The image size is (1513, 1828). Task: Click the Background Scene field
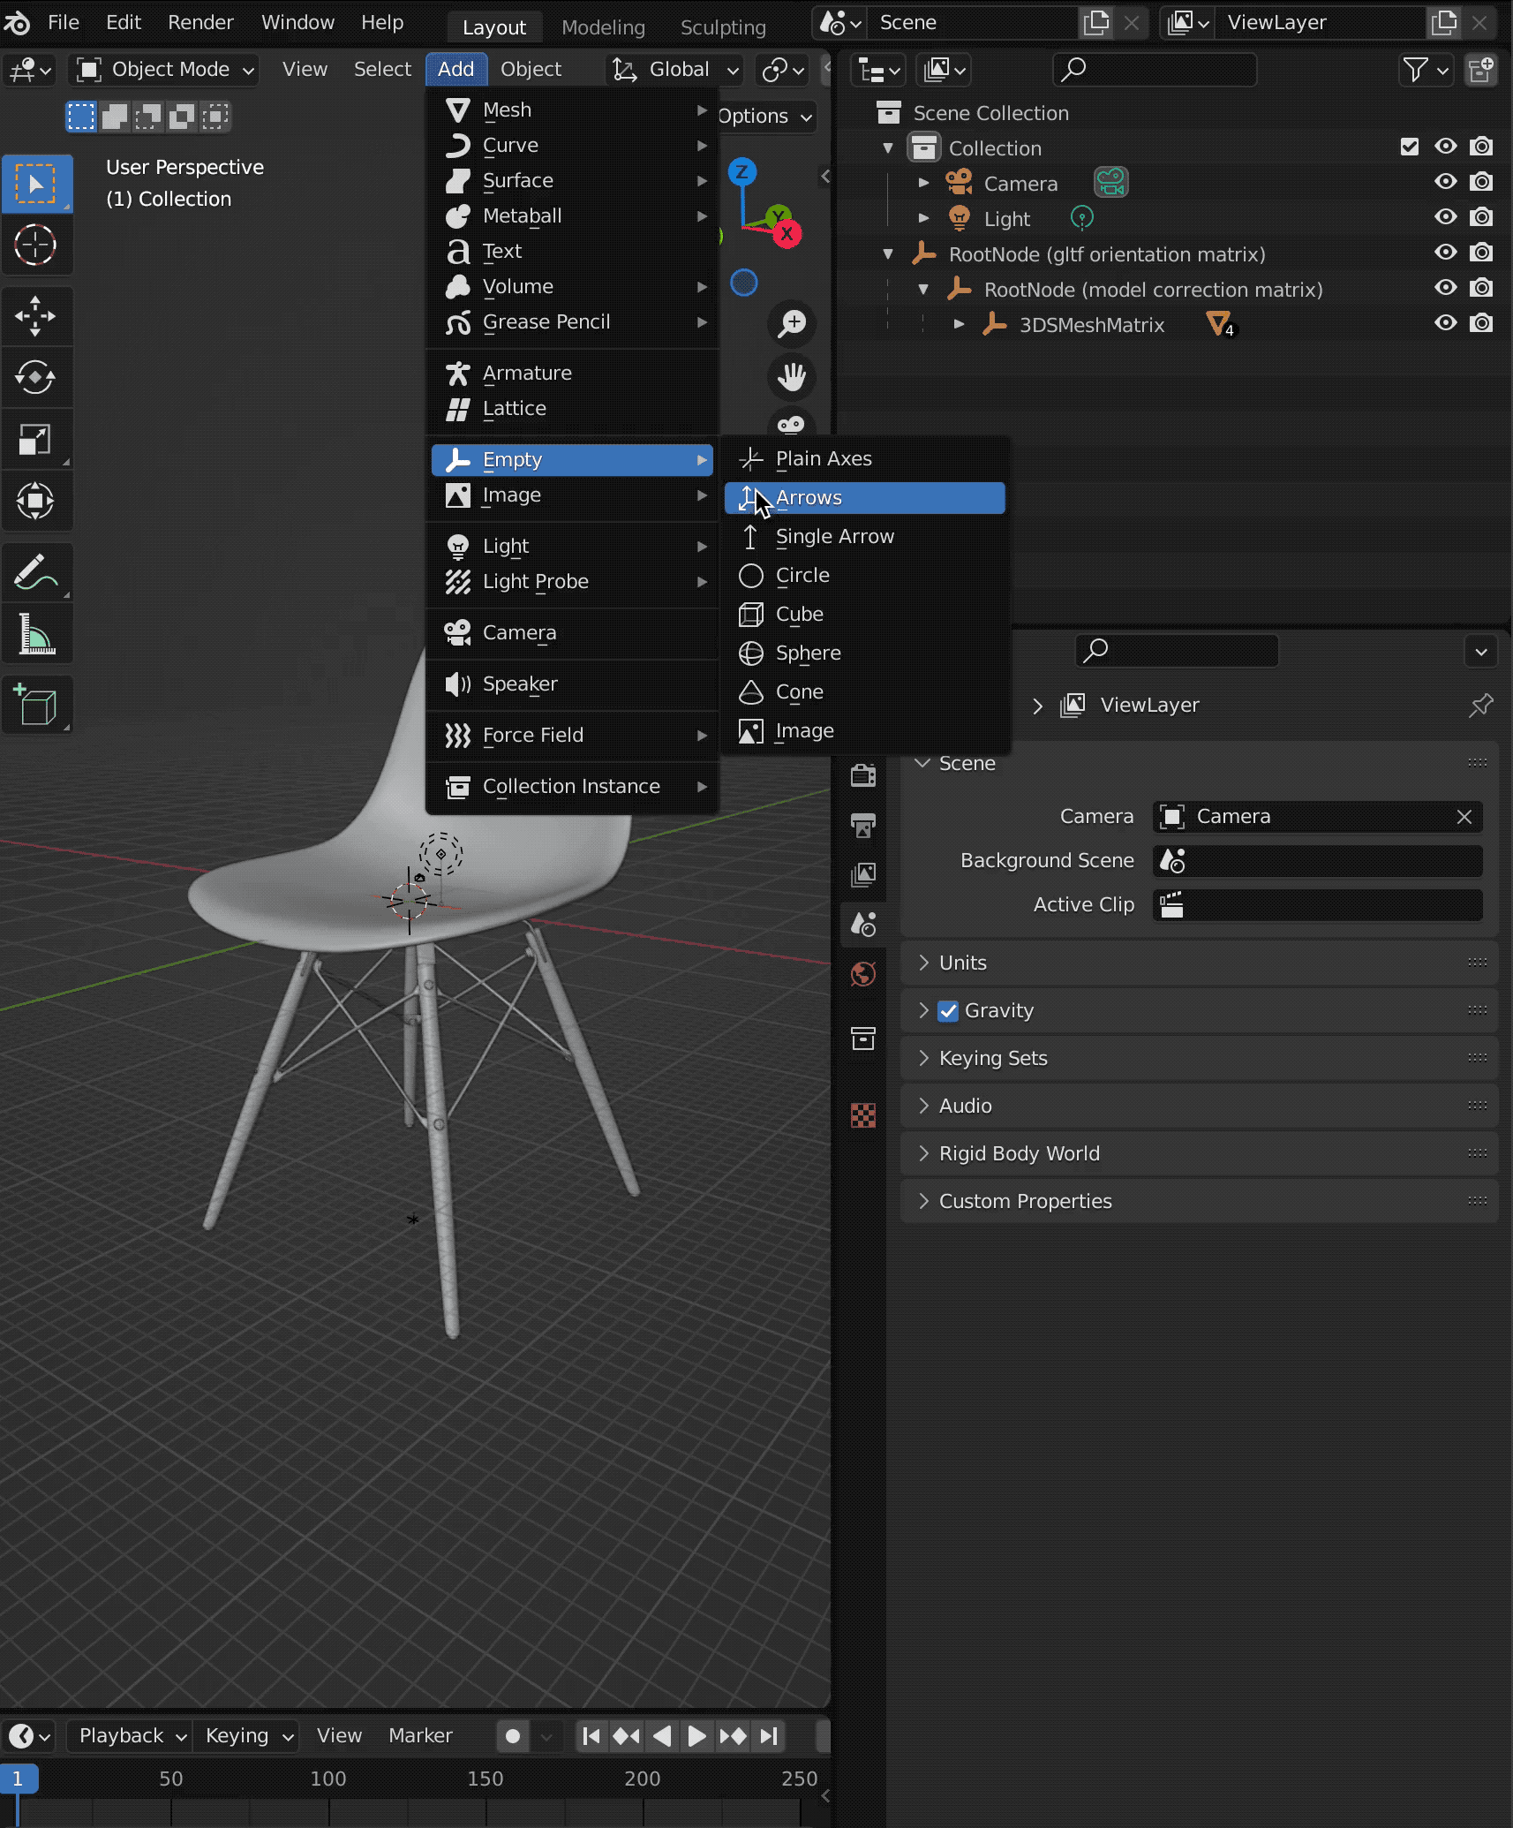1317,861
